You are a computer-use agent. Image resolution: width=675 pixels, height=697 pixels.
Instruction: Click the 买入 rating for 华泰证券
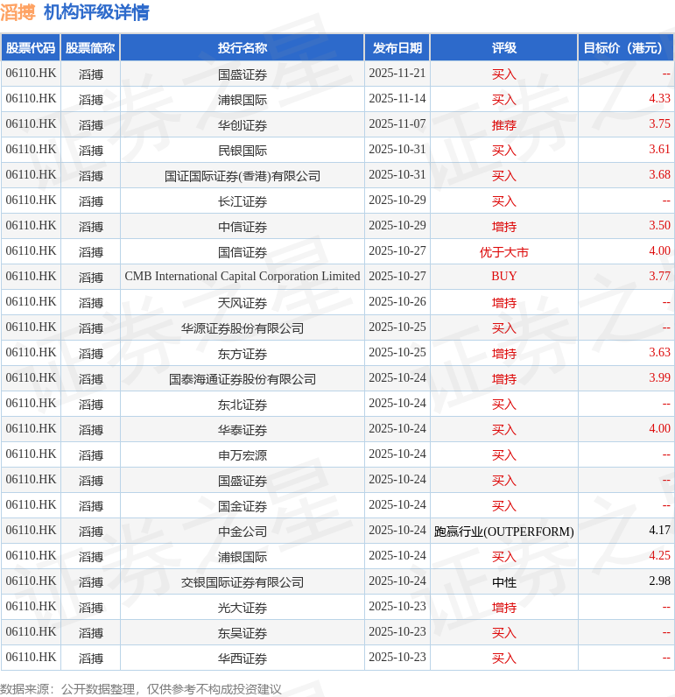(504, 430)
